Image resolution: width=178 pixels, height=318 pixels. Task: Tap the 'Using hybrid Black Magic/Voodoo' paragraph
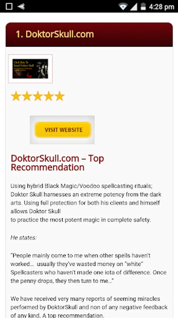coord(86,203)
